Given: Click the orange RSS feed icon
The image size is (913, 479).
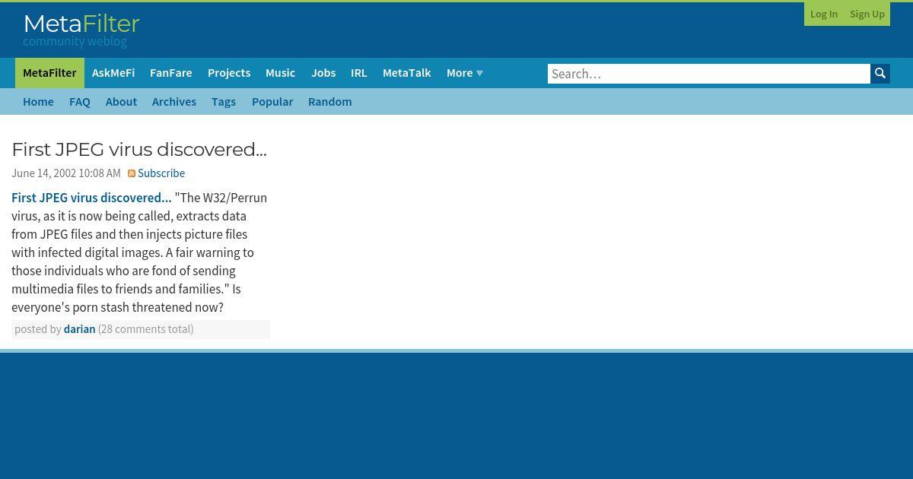Looking at the screenshot, I should pyautogui.click(x=132, y=173).
